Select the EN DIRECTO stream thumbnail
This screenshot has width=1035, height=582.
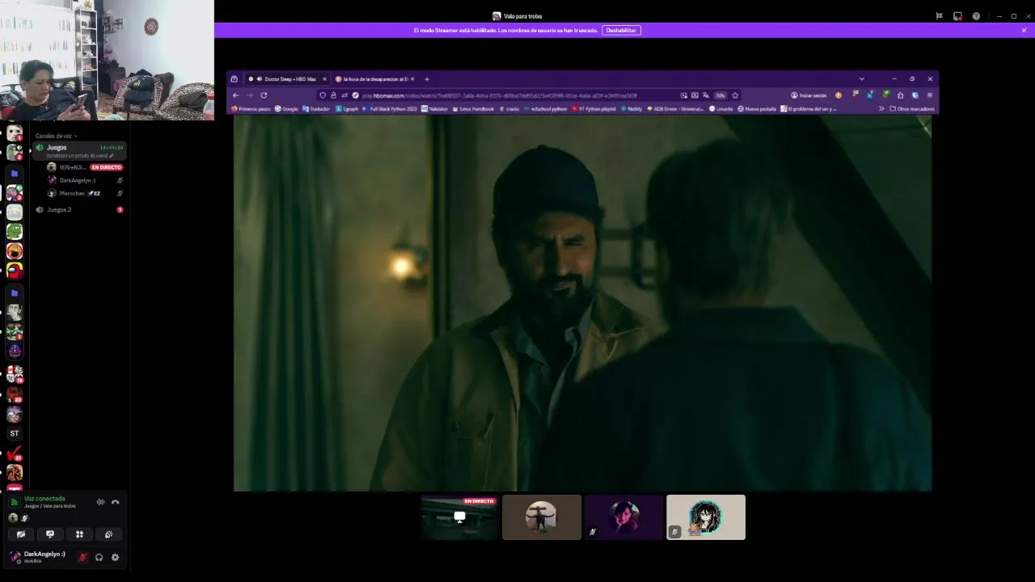459,517
